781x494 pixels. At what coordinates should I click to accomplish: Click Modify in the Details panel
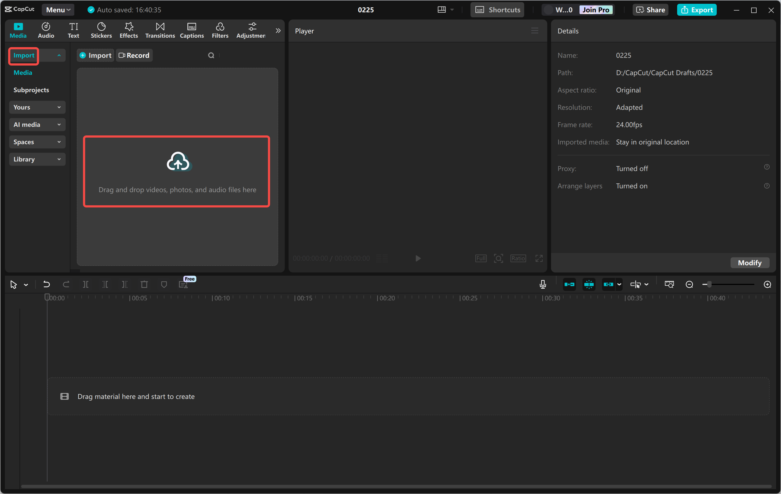tap(750, 262)
